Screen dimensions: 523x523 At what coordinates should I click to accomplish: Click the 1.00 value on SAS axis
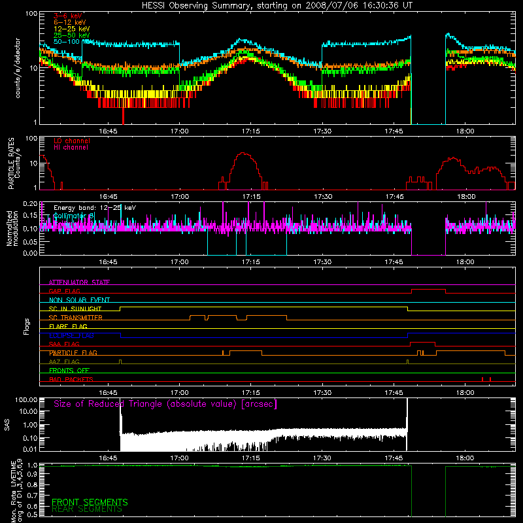30,424
